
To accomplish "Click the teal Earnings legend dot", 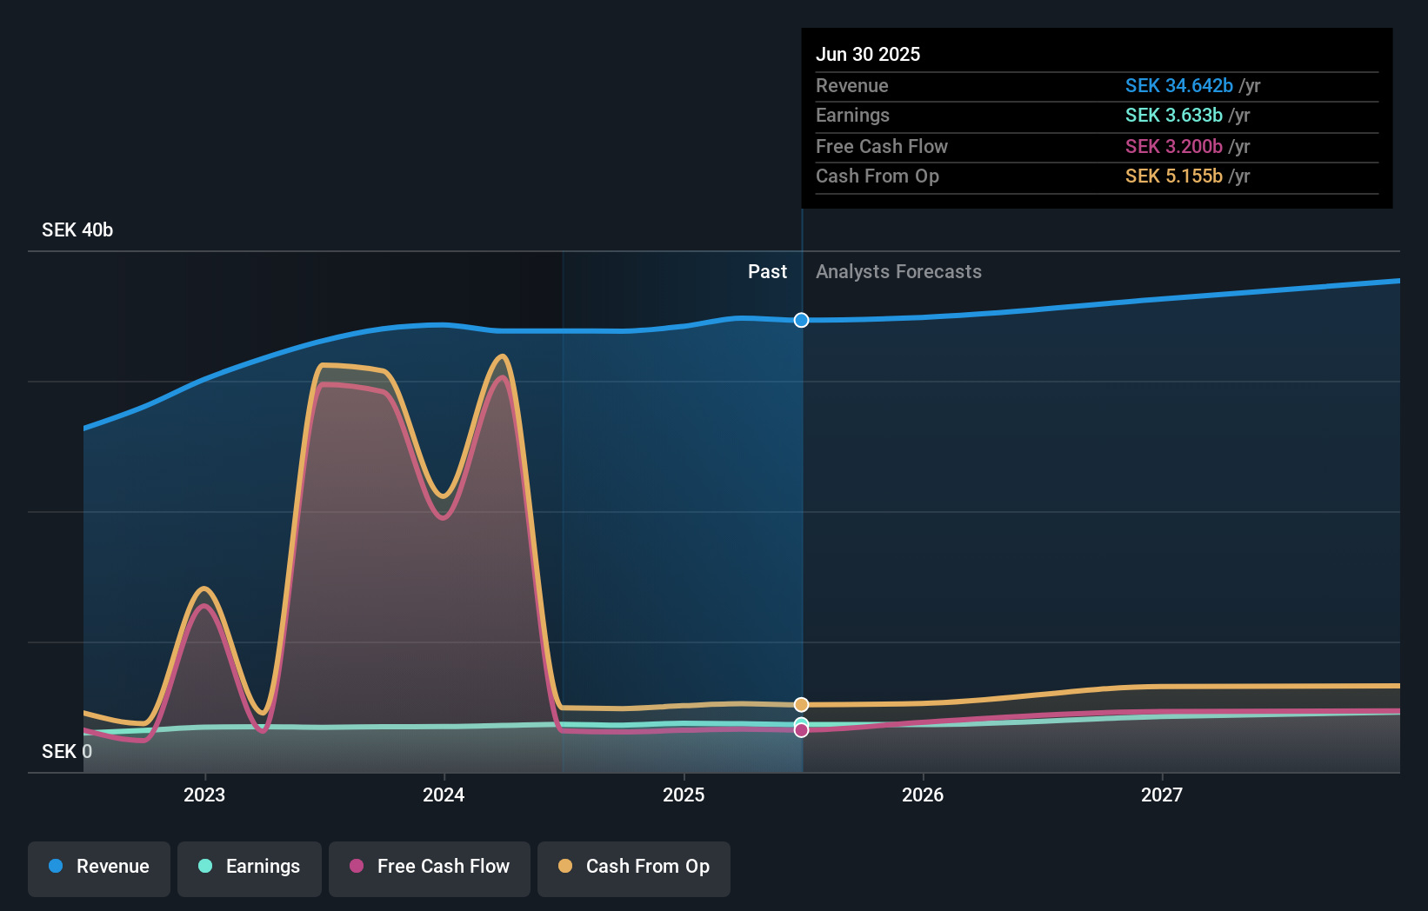I will (x=205, y=866).
